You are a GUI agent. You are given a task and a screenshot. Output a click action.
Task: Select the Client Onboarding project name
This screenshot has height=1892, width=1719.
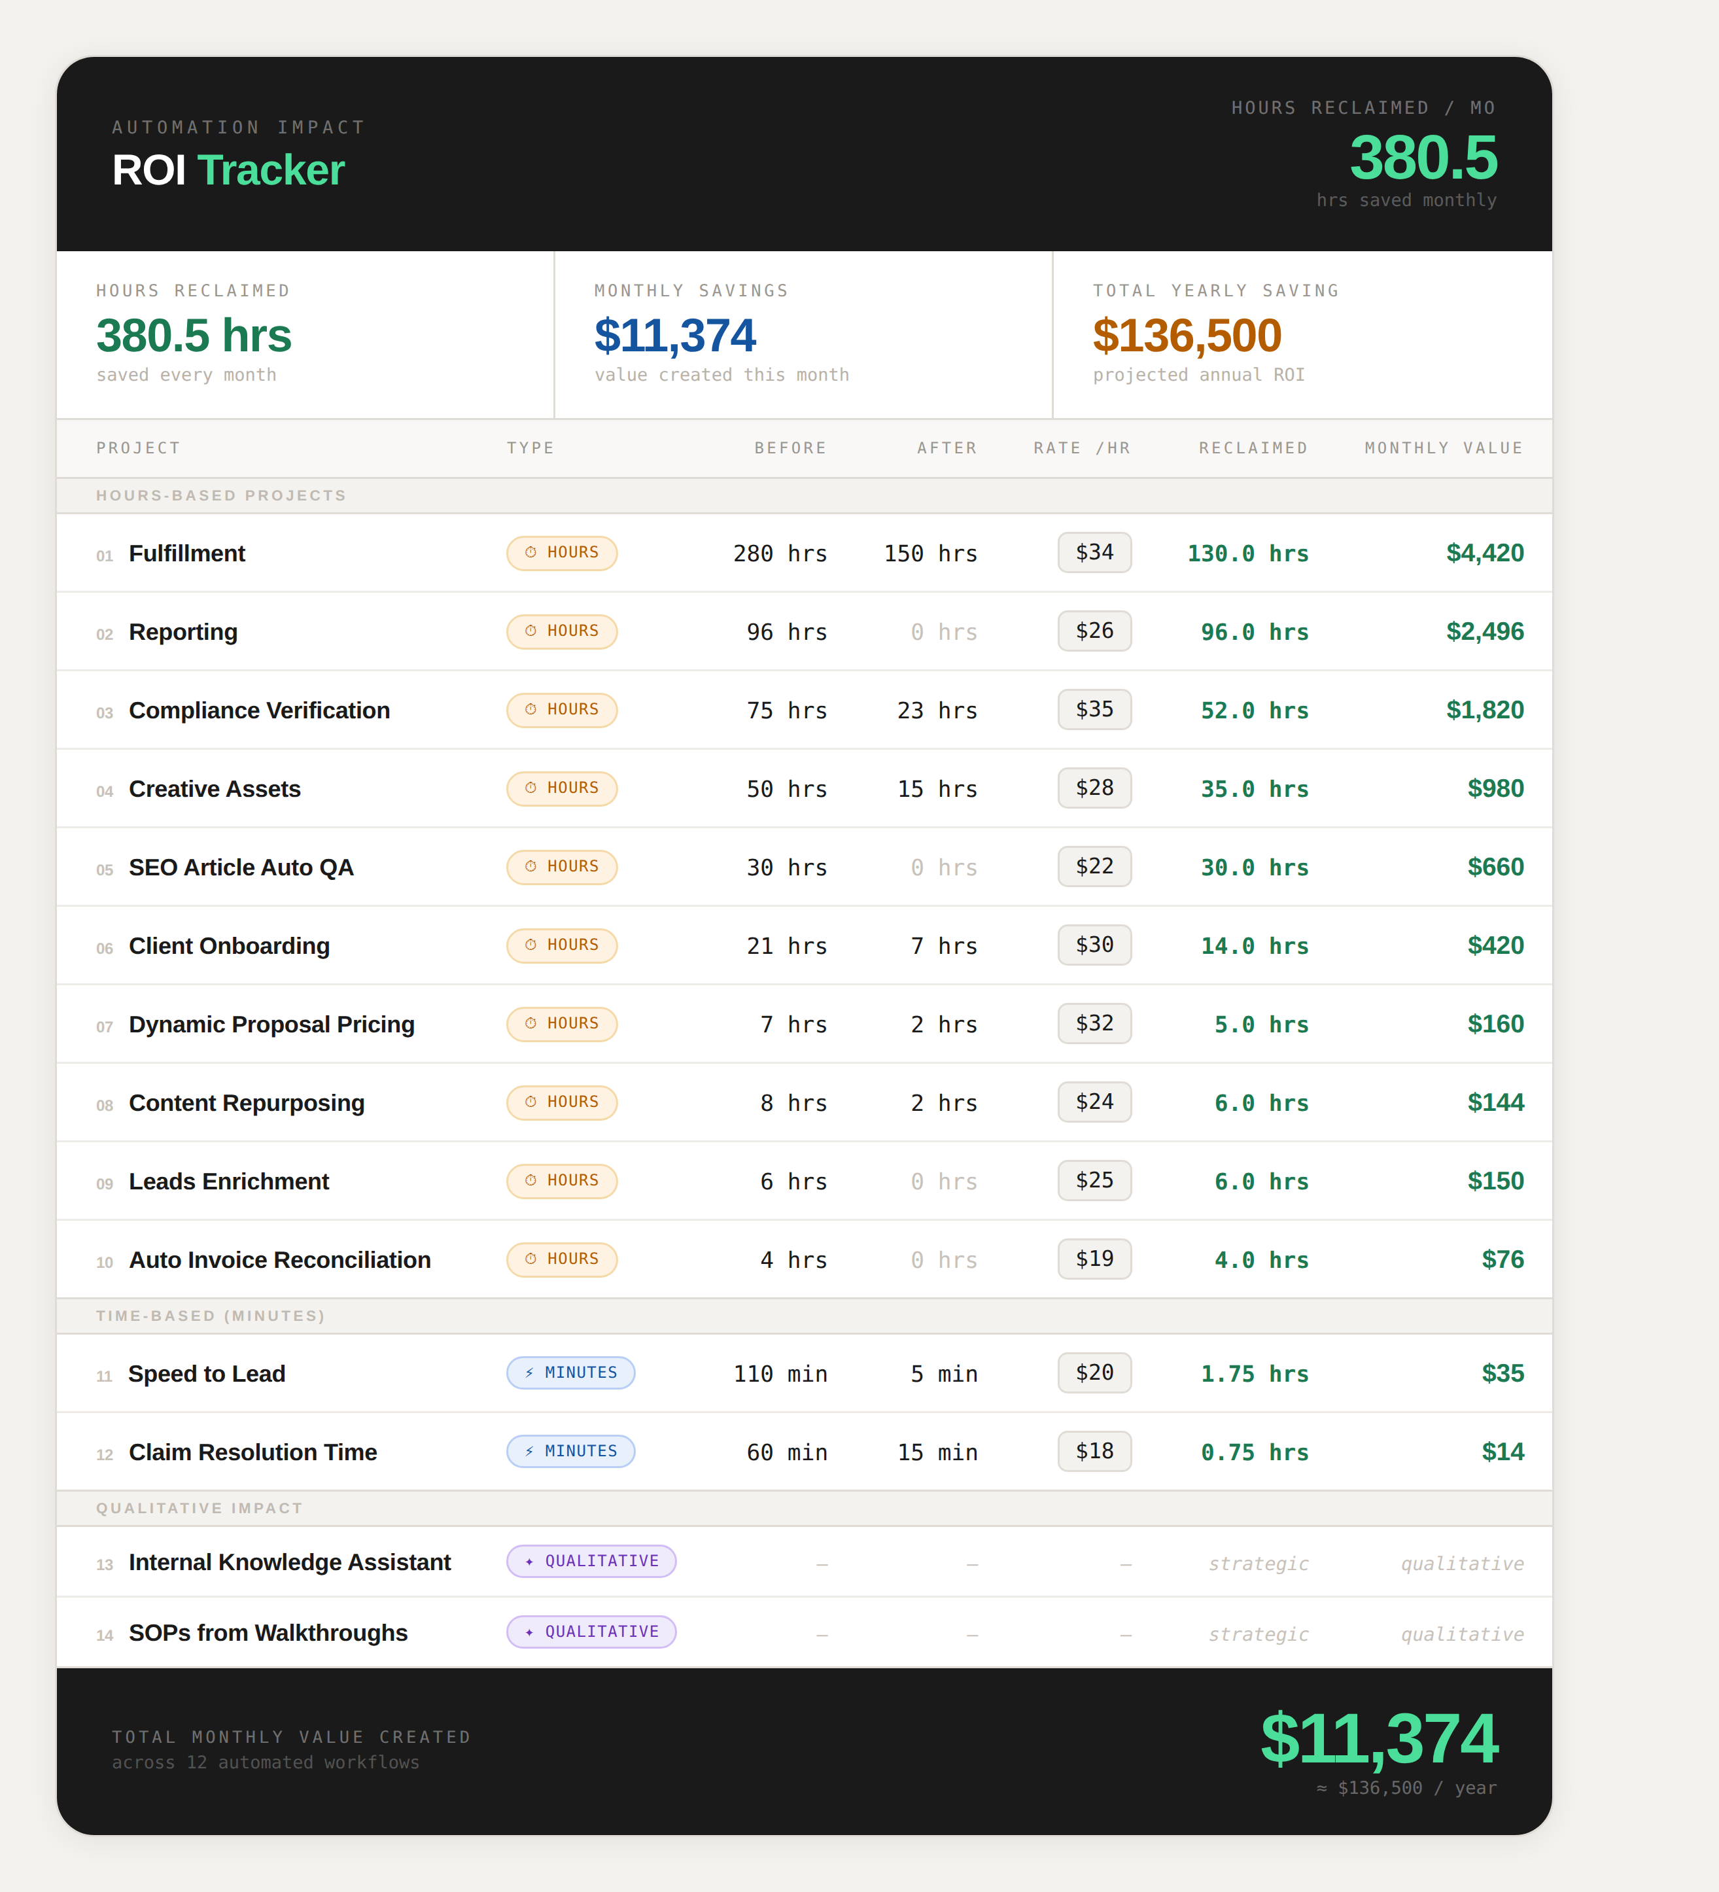tap(229, 946)
